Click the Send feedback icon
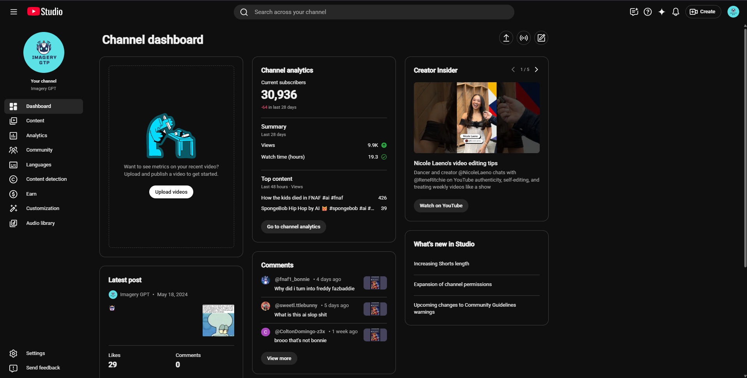Screen dimensions: 747x378 point(13,368)
